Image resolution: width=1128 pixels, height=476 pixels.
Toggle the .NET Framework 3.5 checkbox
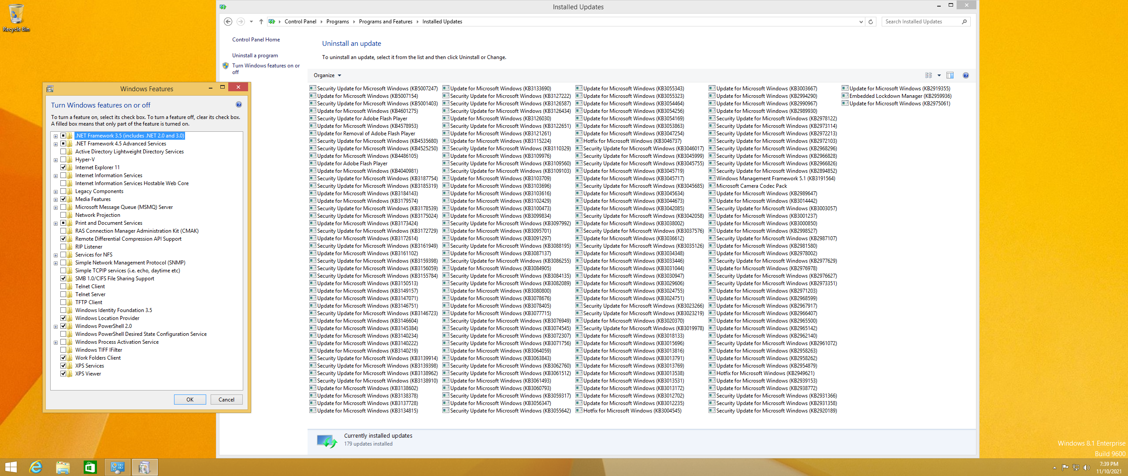[x=63, y=136]
